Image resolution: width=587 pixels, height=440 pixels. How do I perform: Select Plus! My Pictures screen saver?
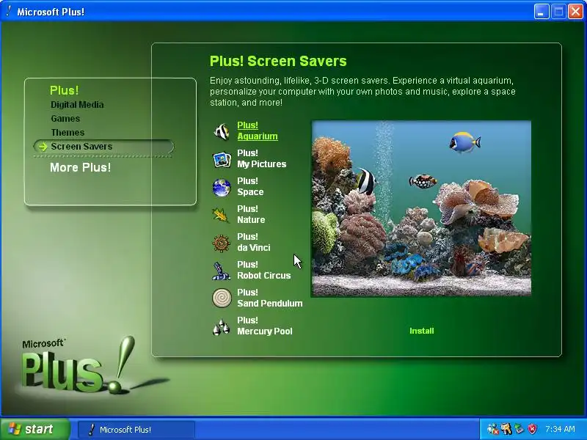[x=262, y=158]
